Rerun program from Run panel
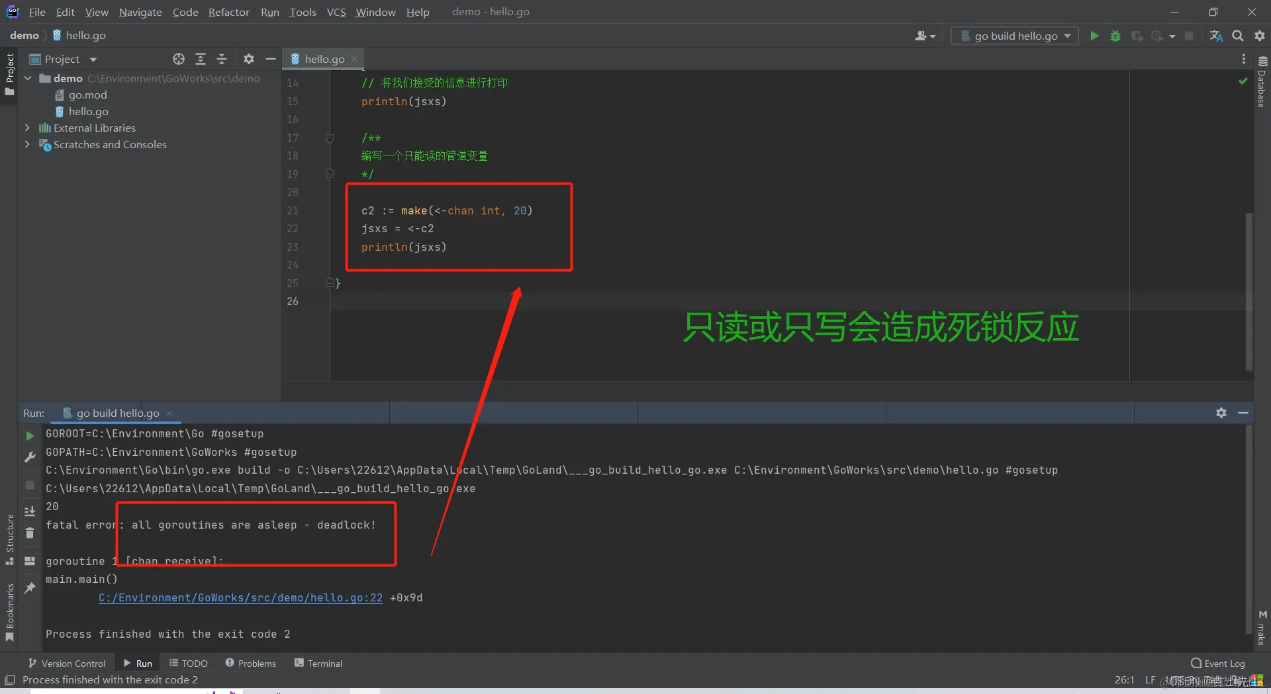 click(x=30, y=436)
